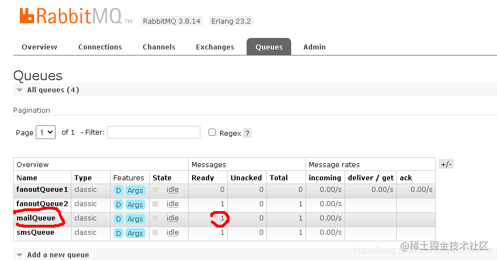Sort by the Ready column header
The image size is (497, 260).
pos(203,178)
